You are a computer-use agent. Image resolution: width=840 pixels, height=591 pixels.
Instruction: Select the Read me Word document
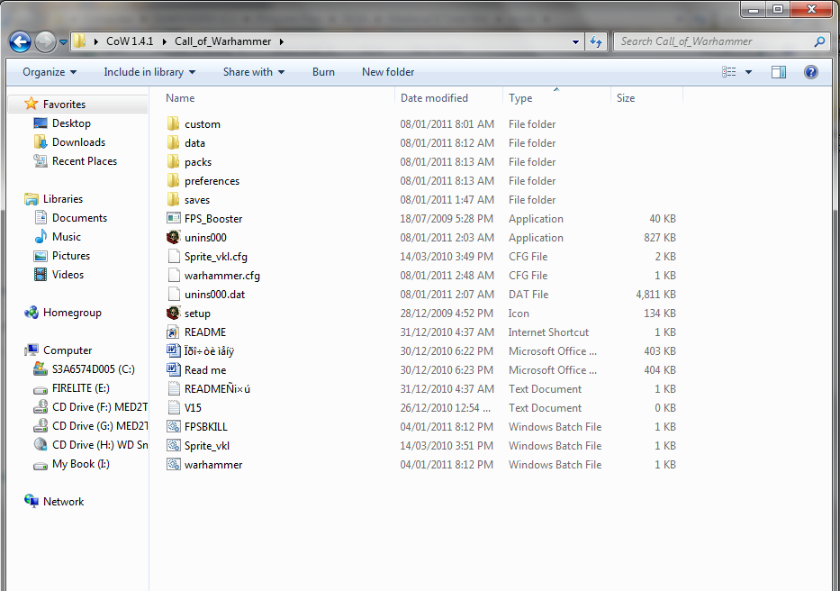[x=205, y=370]
